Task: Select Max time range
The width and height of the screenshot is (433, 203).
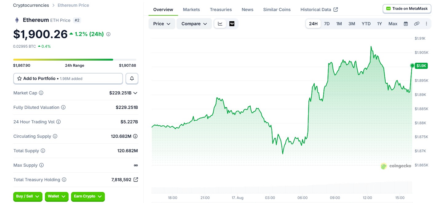Action: [393, 24]
